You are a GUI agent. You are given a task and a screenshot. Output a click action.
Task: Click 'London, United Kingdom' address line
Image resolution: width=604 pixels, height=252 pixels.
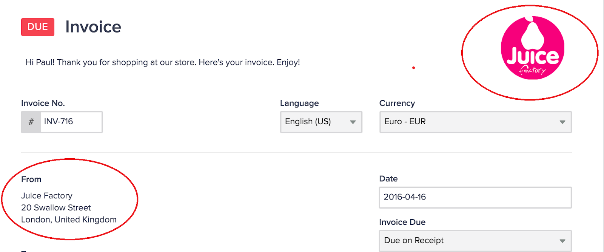click(69, 220)
